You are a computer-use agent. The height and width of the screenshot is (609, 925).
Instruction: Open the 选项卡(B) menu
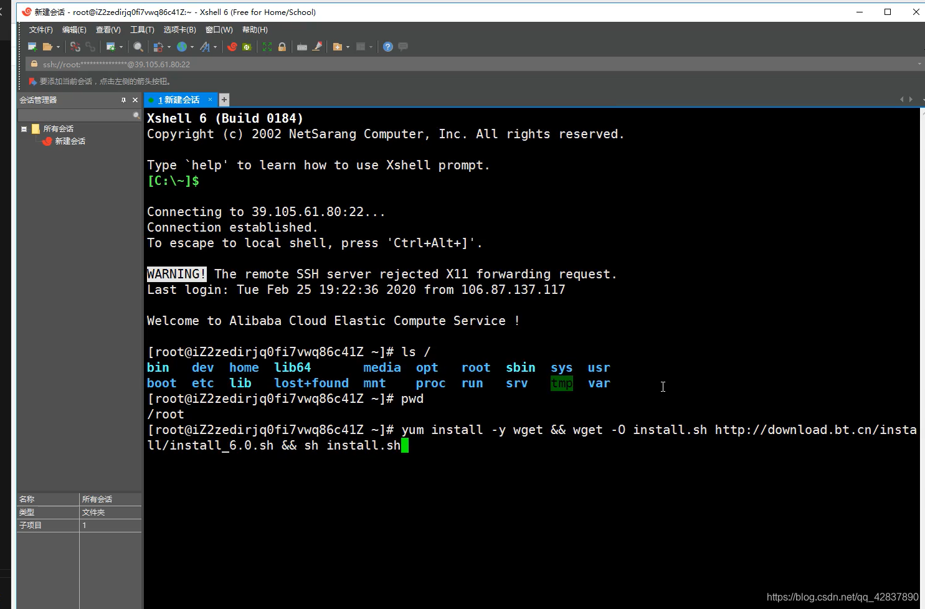pyautogui.click(x=179, y=30)
